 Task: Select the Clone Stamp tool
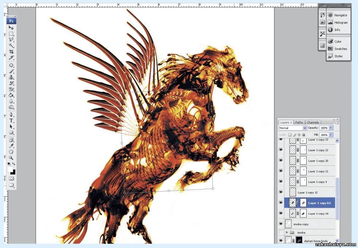tap(11, 77)
